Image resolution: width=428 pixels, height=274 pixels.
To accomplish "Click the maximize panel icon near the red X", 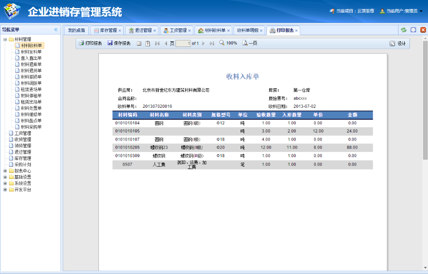I will 413,29.
